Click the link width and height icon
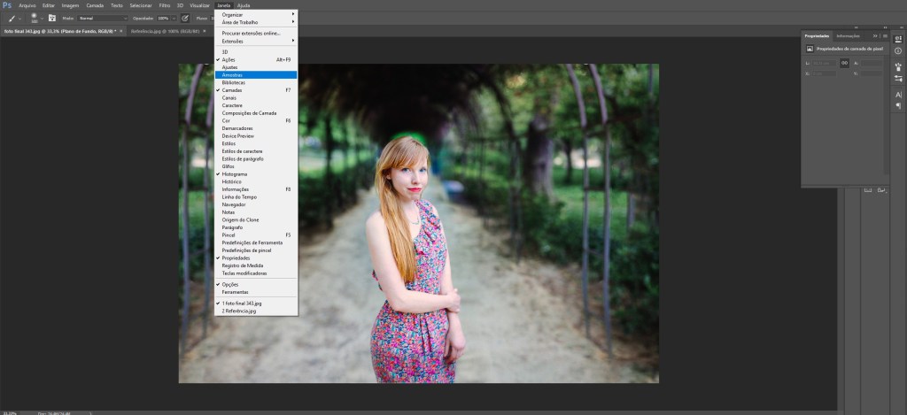This screenshot has width=907, height=415. coord(844,63)
